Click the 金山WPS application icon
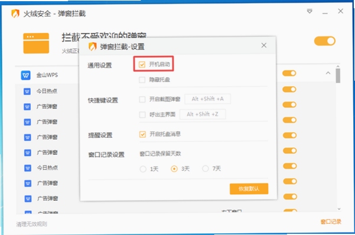 25,75
